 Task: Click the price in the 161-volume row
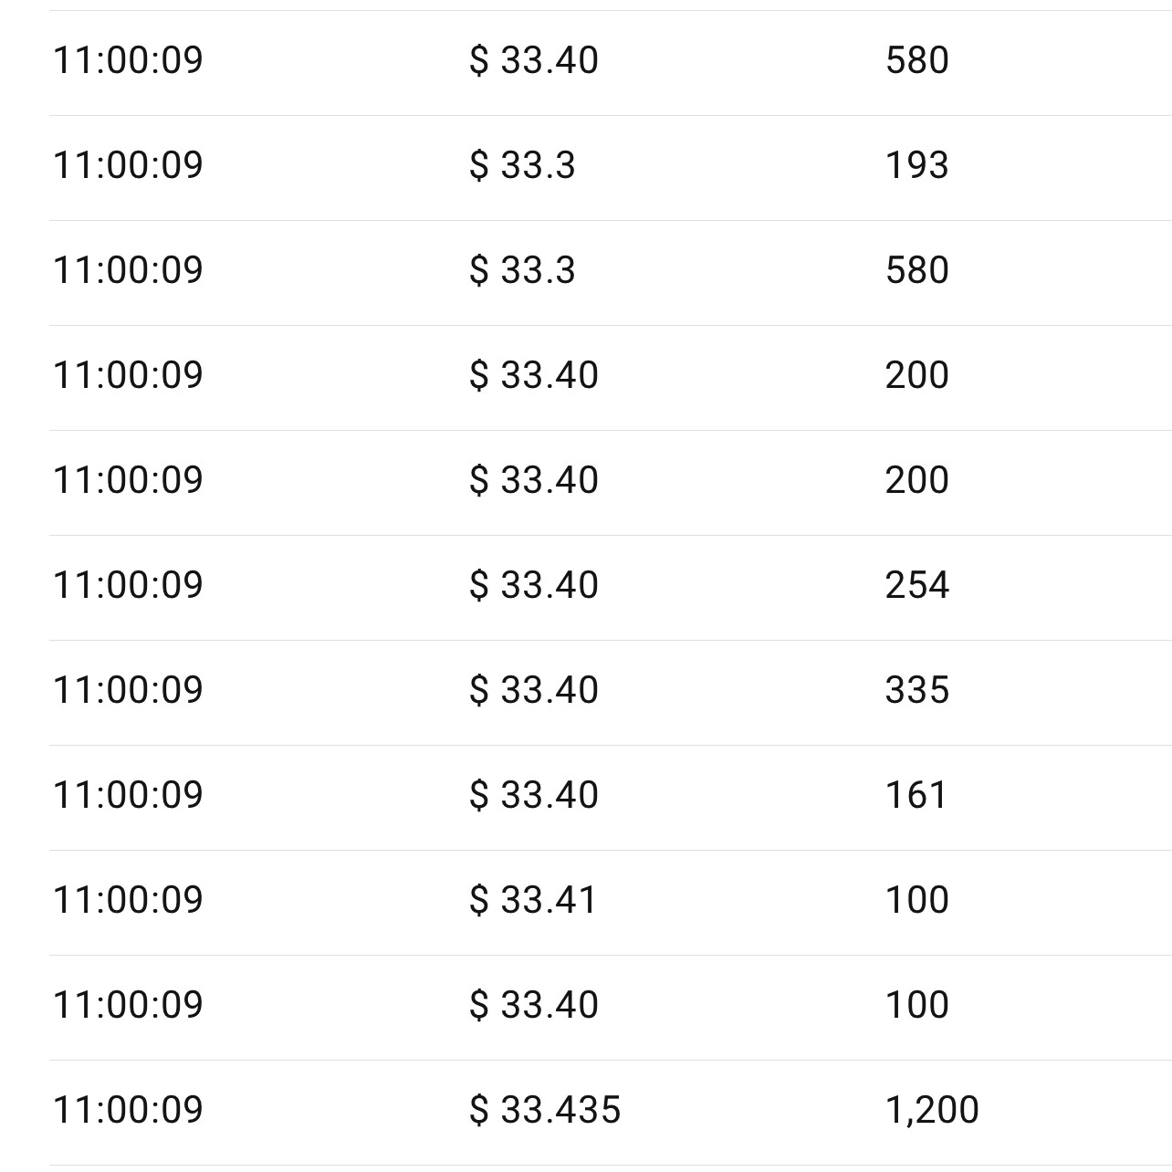click(534, 795)
